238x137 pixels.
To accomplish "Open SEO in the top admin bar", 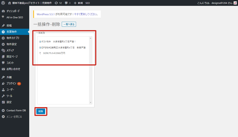I will 88,3.
